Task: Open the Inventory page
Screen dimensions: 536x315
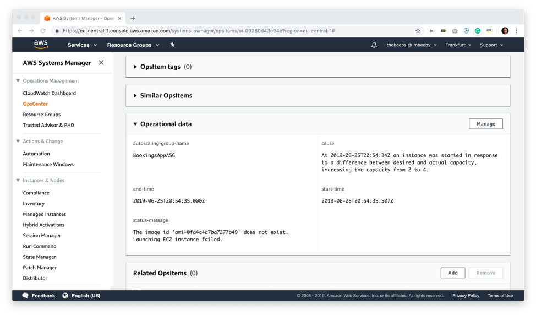Action: tap(34, 204)
